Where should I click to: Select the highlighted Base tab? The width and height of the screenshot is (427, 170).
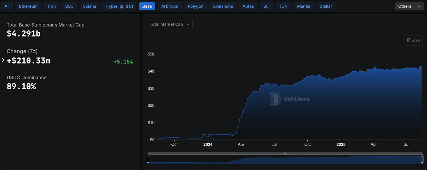coord(147,6)
